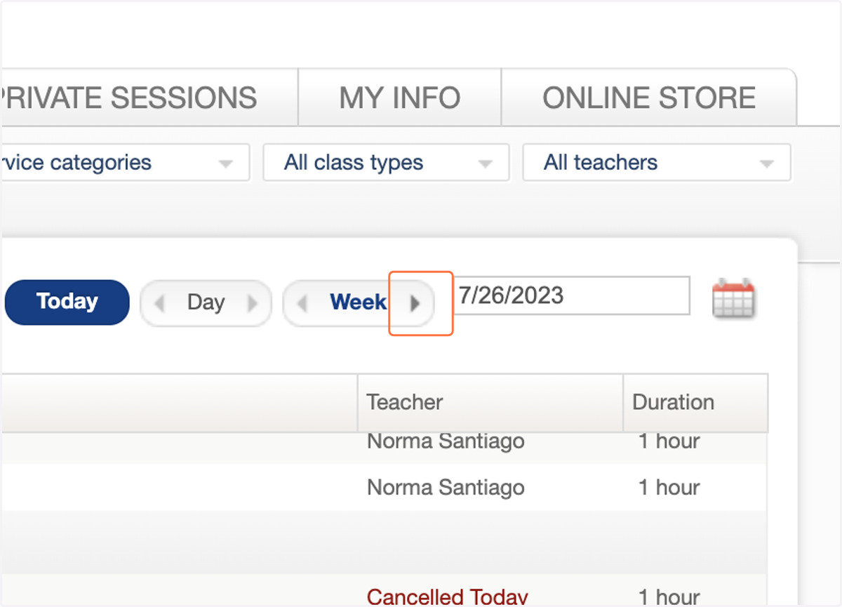Expand the All teachers dropdown

[x=657, y=163]
